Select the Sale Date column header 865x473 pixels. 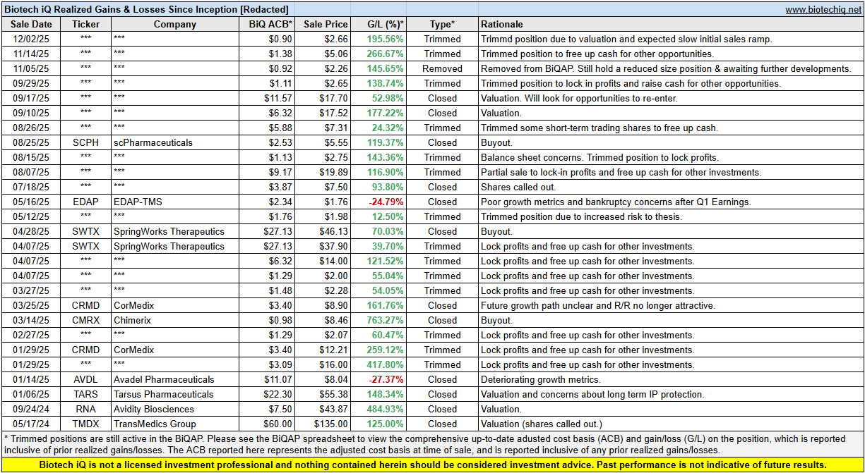pyautogui.click(x=31, y=24)
